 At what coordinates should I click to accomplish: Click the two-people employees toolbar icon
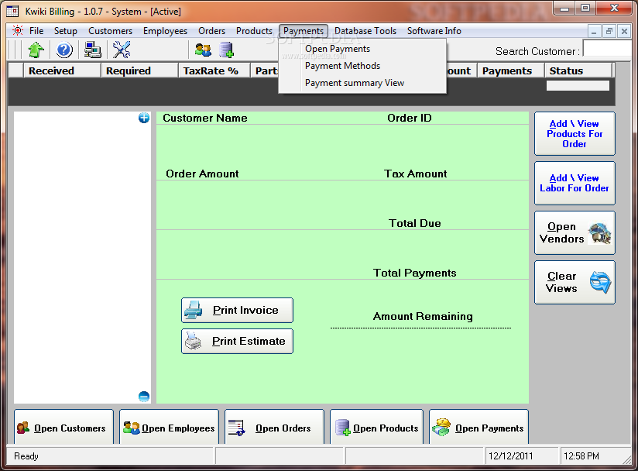[203, 50]
